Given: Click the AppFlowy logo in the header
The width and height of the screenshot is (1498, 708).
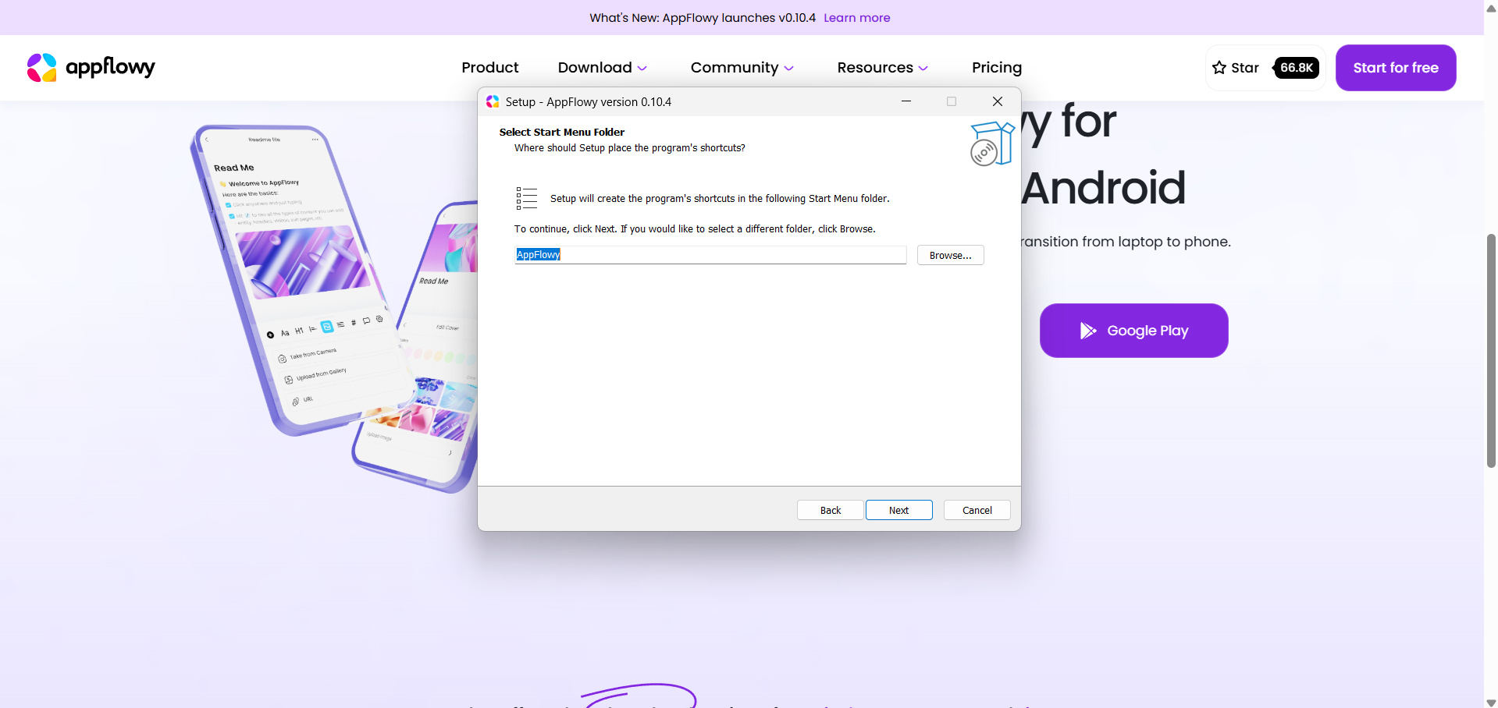Looking at the screenshot, I should tap(91, 68).
